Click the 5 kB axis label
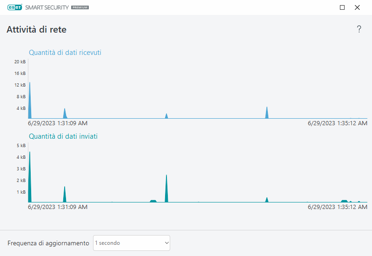The height and width of the screenshot is (256, 372). (x=21, y=146)
